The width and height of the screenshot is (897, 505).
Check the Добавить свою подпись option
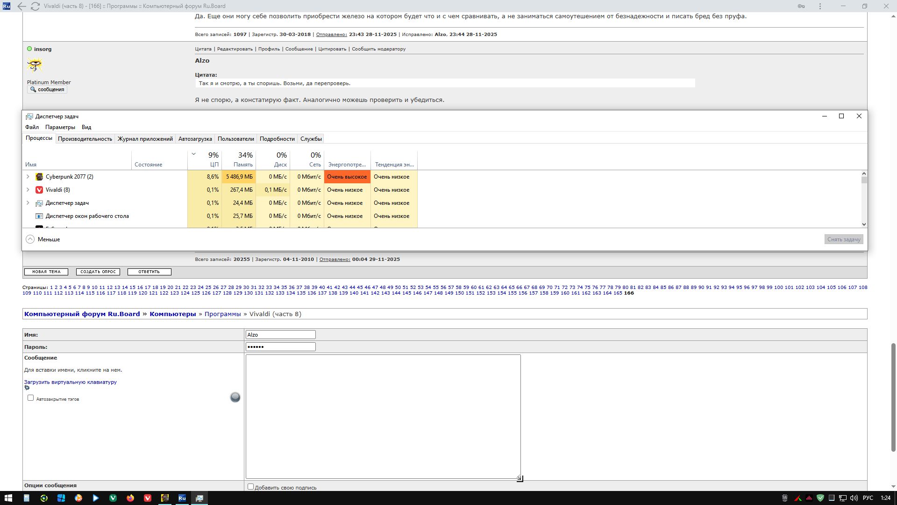pyautogui.click(x=250, y=487)
